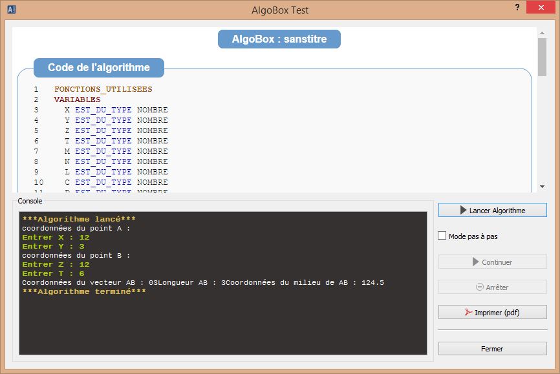This screenshot has width=560, height=374.
Task: Click the scrollbar down arrow of code view
Action: [x=542, y=187]
